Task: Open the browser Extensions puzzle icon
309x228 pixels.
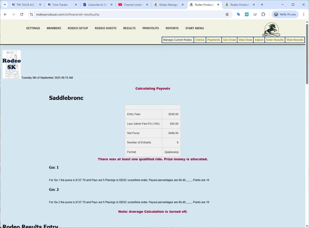Action: (263, 14)
